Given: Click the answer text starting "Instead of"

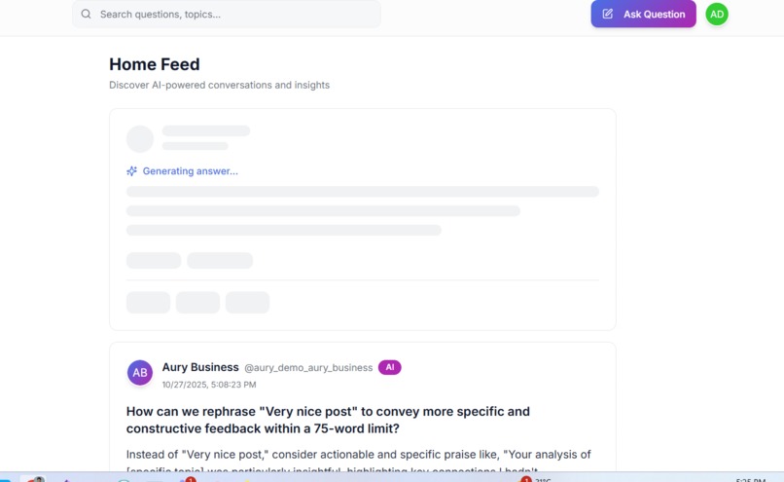Looking at the screenshot, I should coord(359,460).
